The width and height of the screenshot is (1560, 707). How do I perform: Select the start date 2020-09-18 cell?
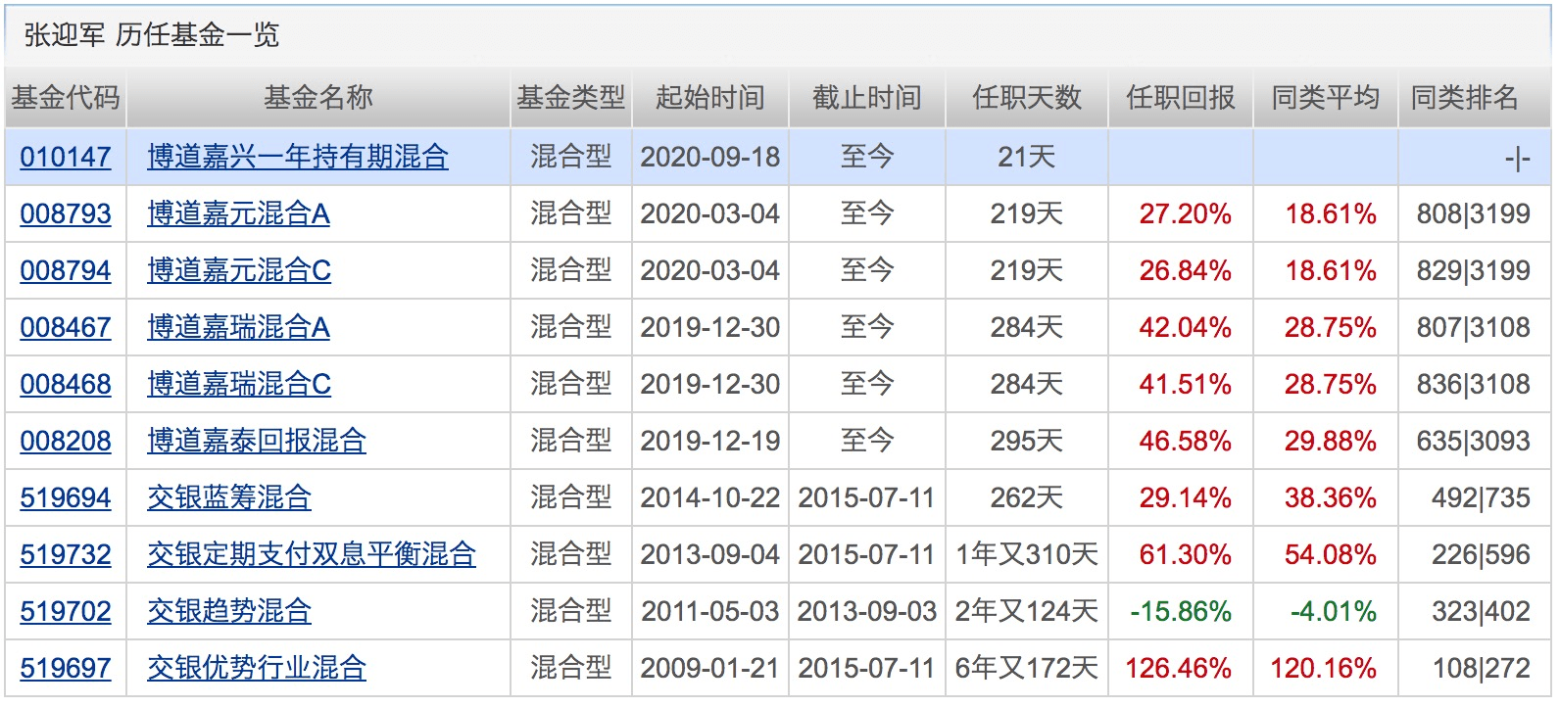710,157
